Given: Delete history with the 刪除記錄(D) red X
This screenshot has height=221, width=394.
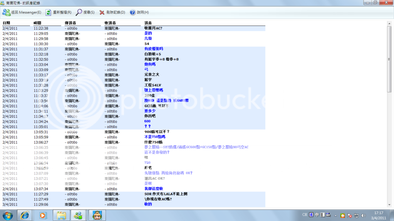Looking at the screenshot, I should 112,12.
